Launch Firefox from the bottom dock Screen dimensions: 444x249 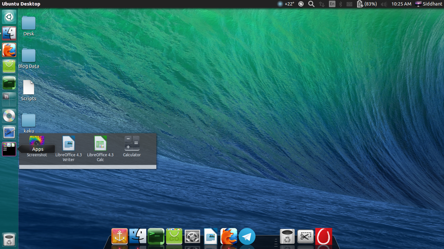pyautogui.click(x=229, y=237)
